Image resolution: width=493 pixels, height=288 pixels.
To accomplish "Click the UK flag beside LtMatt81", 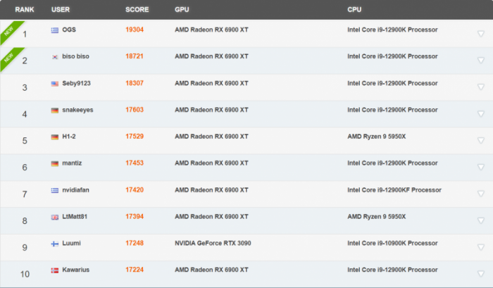I will tap(55, 217).
